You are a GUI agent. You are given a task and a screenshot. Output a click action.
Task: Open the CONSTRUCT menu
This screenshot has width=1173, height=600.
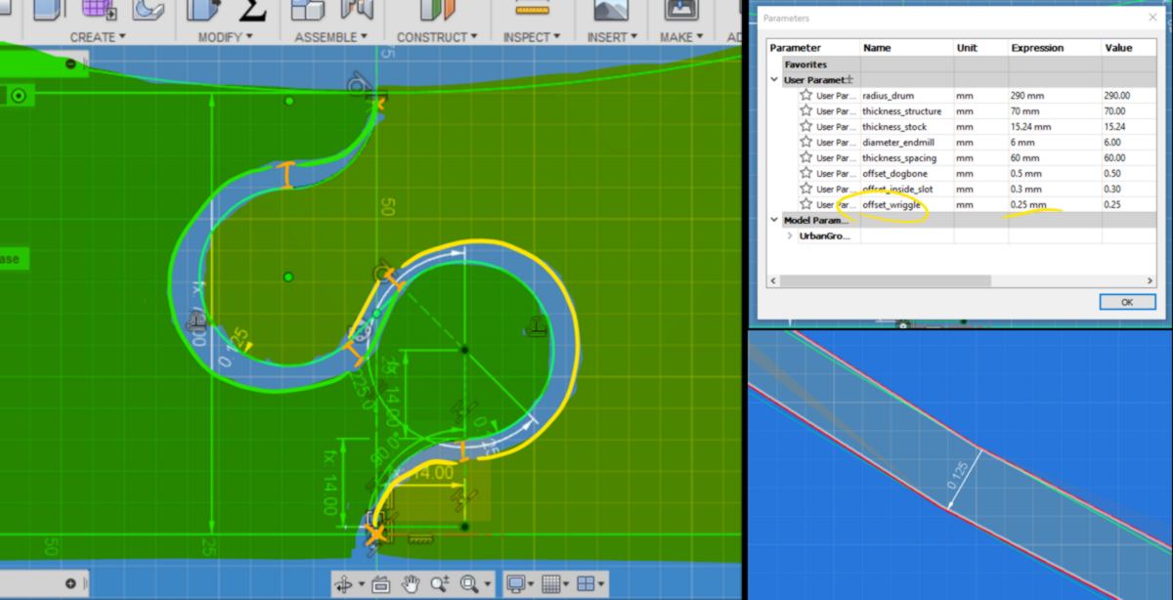tap(437, 37)
